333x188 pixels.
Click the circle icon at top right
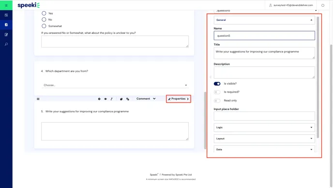[x=322, y=5]
